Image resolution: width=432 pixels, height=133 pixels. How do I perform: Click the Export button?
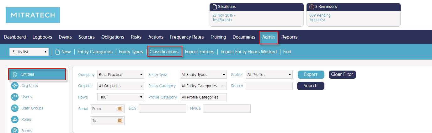click(x=311, y=75)
